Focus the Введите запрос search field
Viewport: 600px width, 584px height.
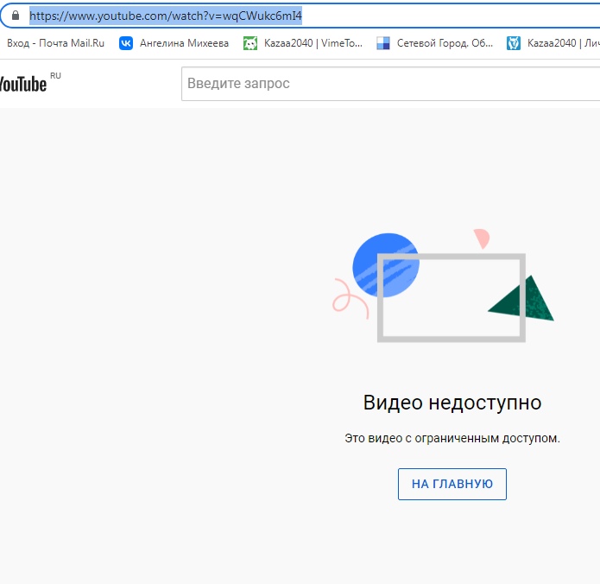[x=388, y=84]
